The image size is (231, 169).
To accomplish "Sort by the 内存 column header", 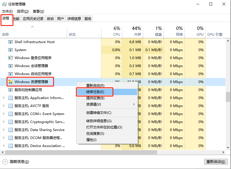I will [x=132, y=32].
